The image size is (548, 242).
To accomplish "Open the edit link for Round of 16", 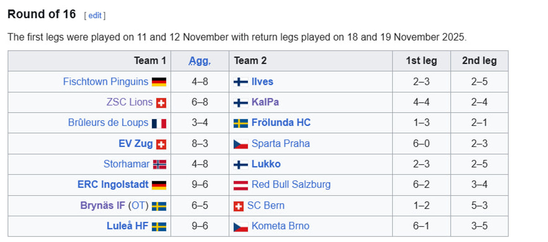I will [95, 16].
